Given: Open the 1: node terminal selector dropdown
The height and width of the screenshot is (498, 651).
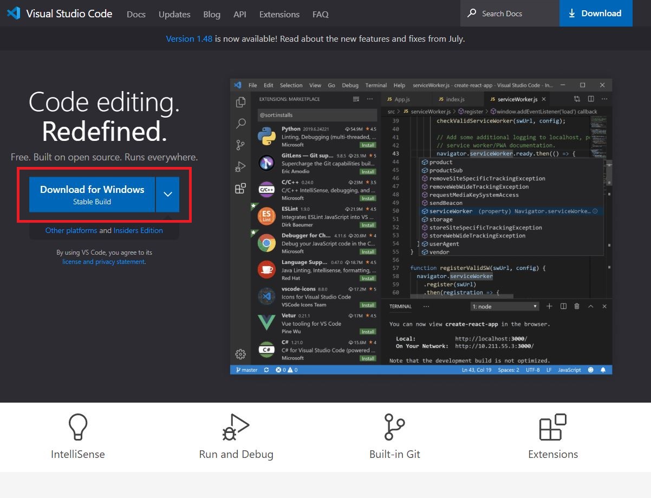Looking at the screenshot, I should [505, 306].
